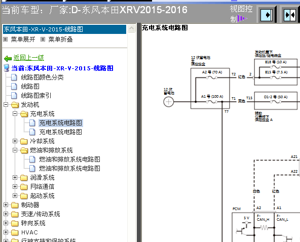Click document icon of 线路图 entry
This screenshot has width=300, height=242.
point(14,87)
